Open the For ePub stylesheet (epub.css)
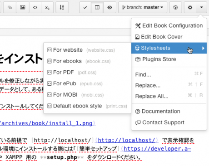Screen dimensions: 209x166 [x=87, y=83]
